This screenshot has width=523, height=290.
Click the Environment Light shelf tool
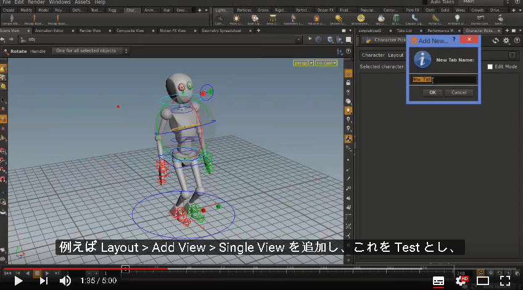coord(361,20)
